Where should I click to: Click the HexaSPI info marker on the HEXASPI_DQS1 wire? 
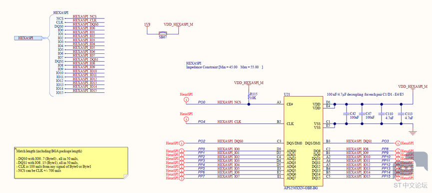[398, 143]
